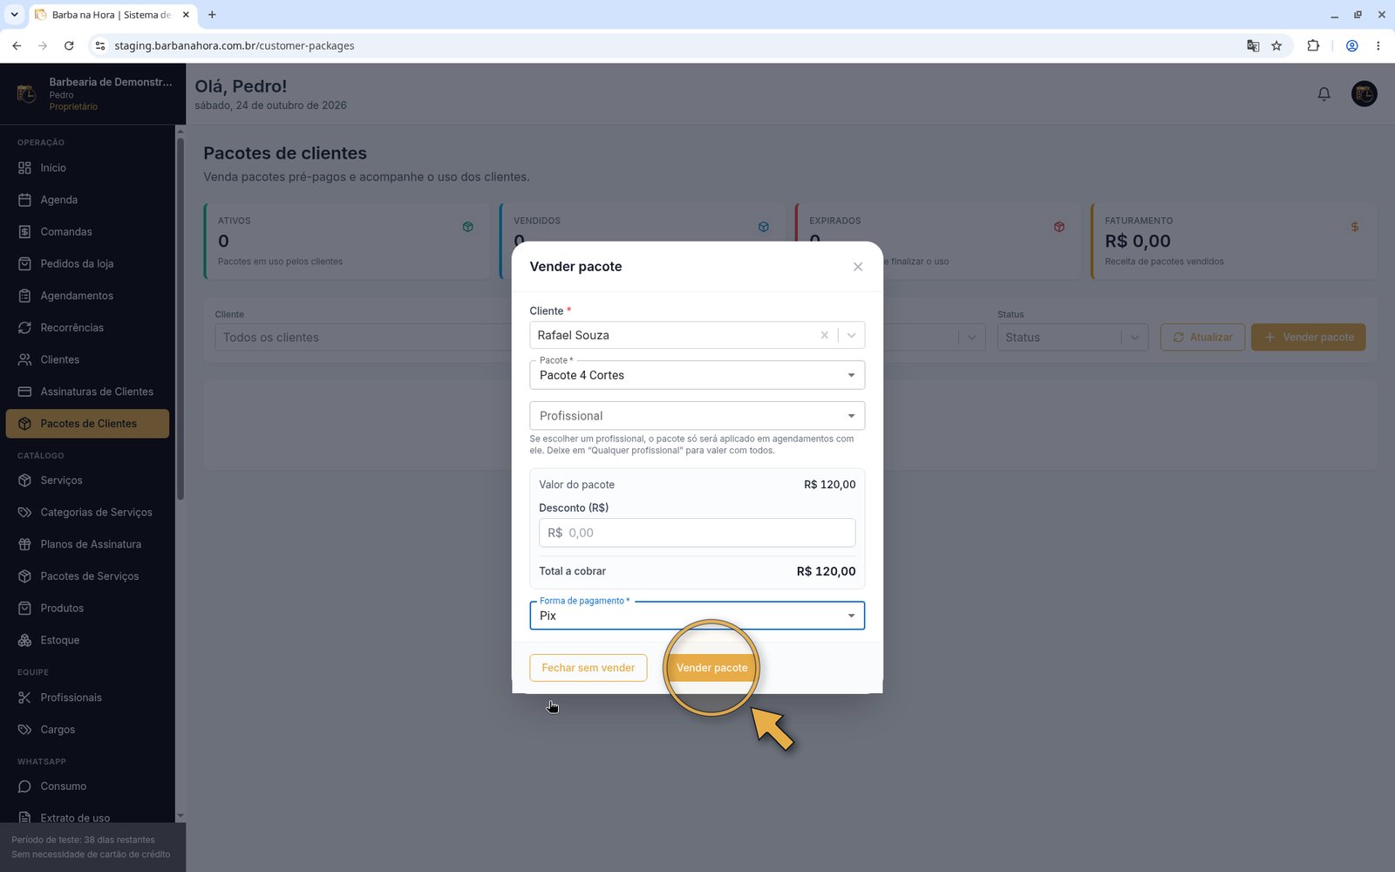Screen dimensions: 1395x872
Task: Reload the page in browser
Action: pyautogui.click(x=69, y=45)
